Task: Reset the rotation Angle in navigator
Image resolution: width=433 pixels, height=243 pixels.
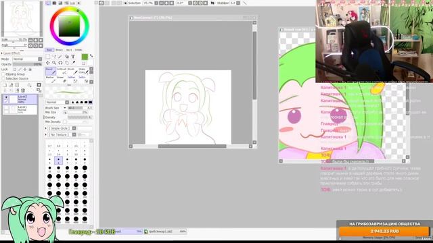Action: pos(41,45)
